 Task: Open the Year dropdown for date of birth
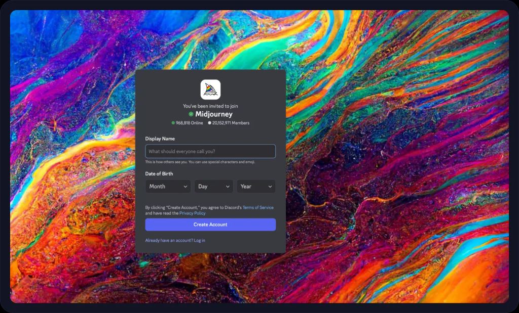click(x=256, y=187)
